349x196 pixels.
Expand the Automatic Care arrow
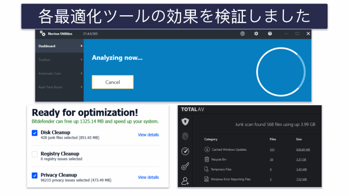pos(82,73)
